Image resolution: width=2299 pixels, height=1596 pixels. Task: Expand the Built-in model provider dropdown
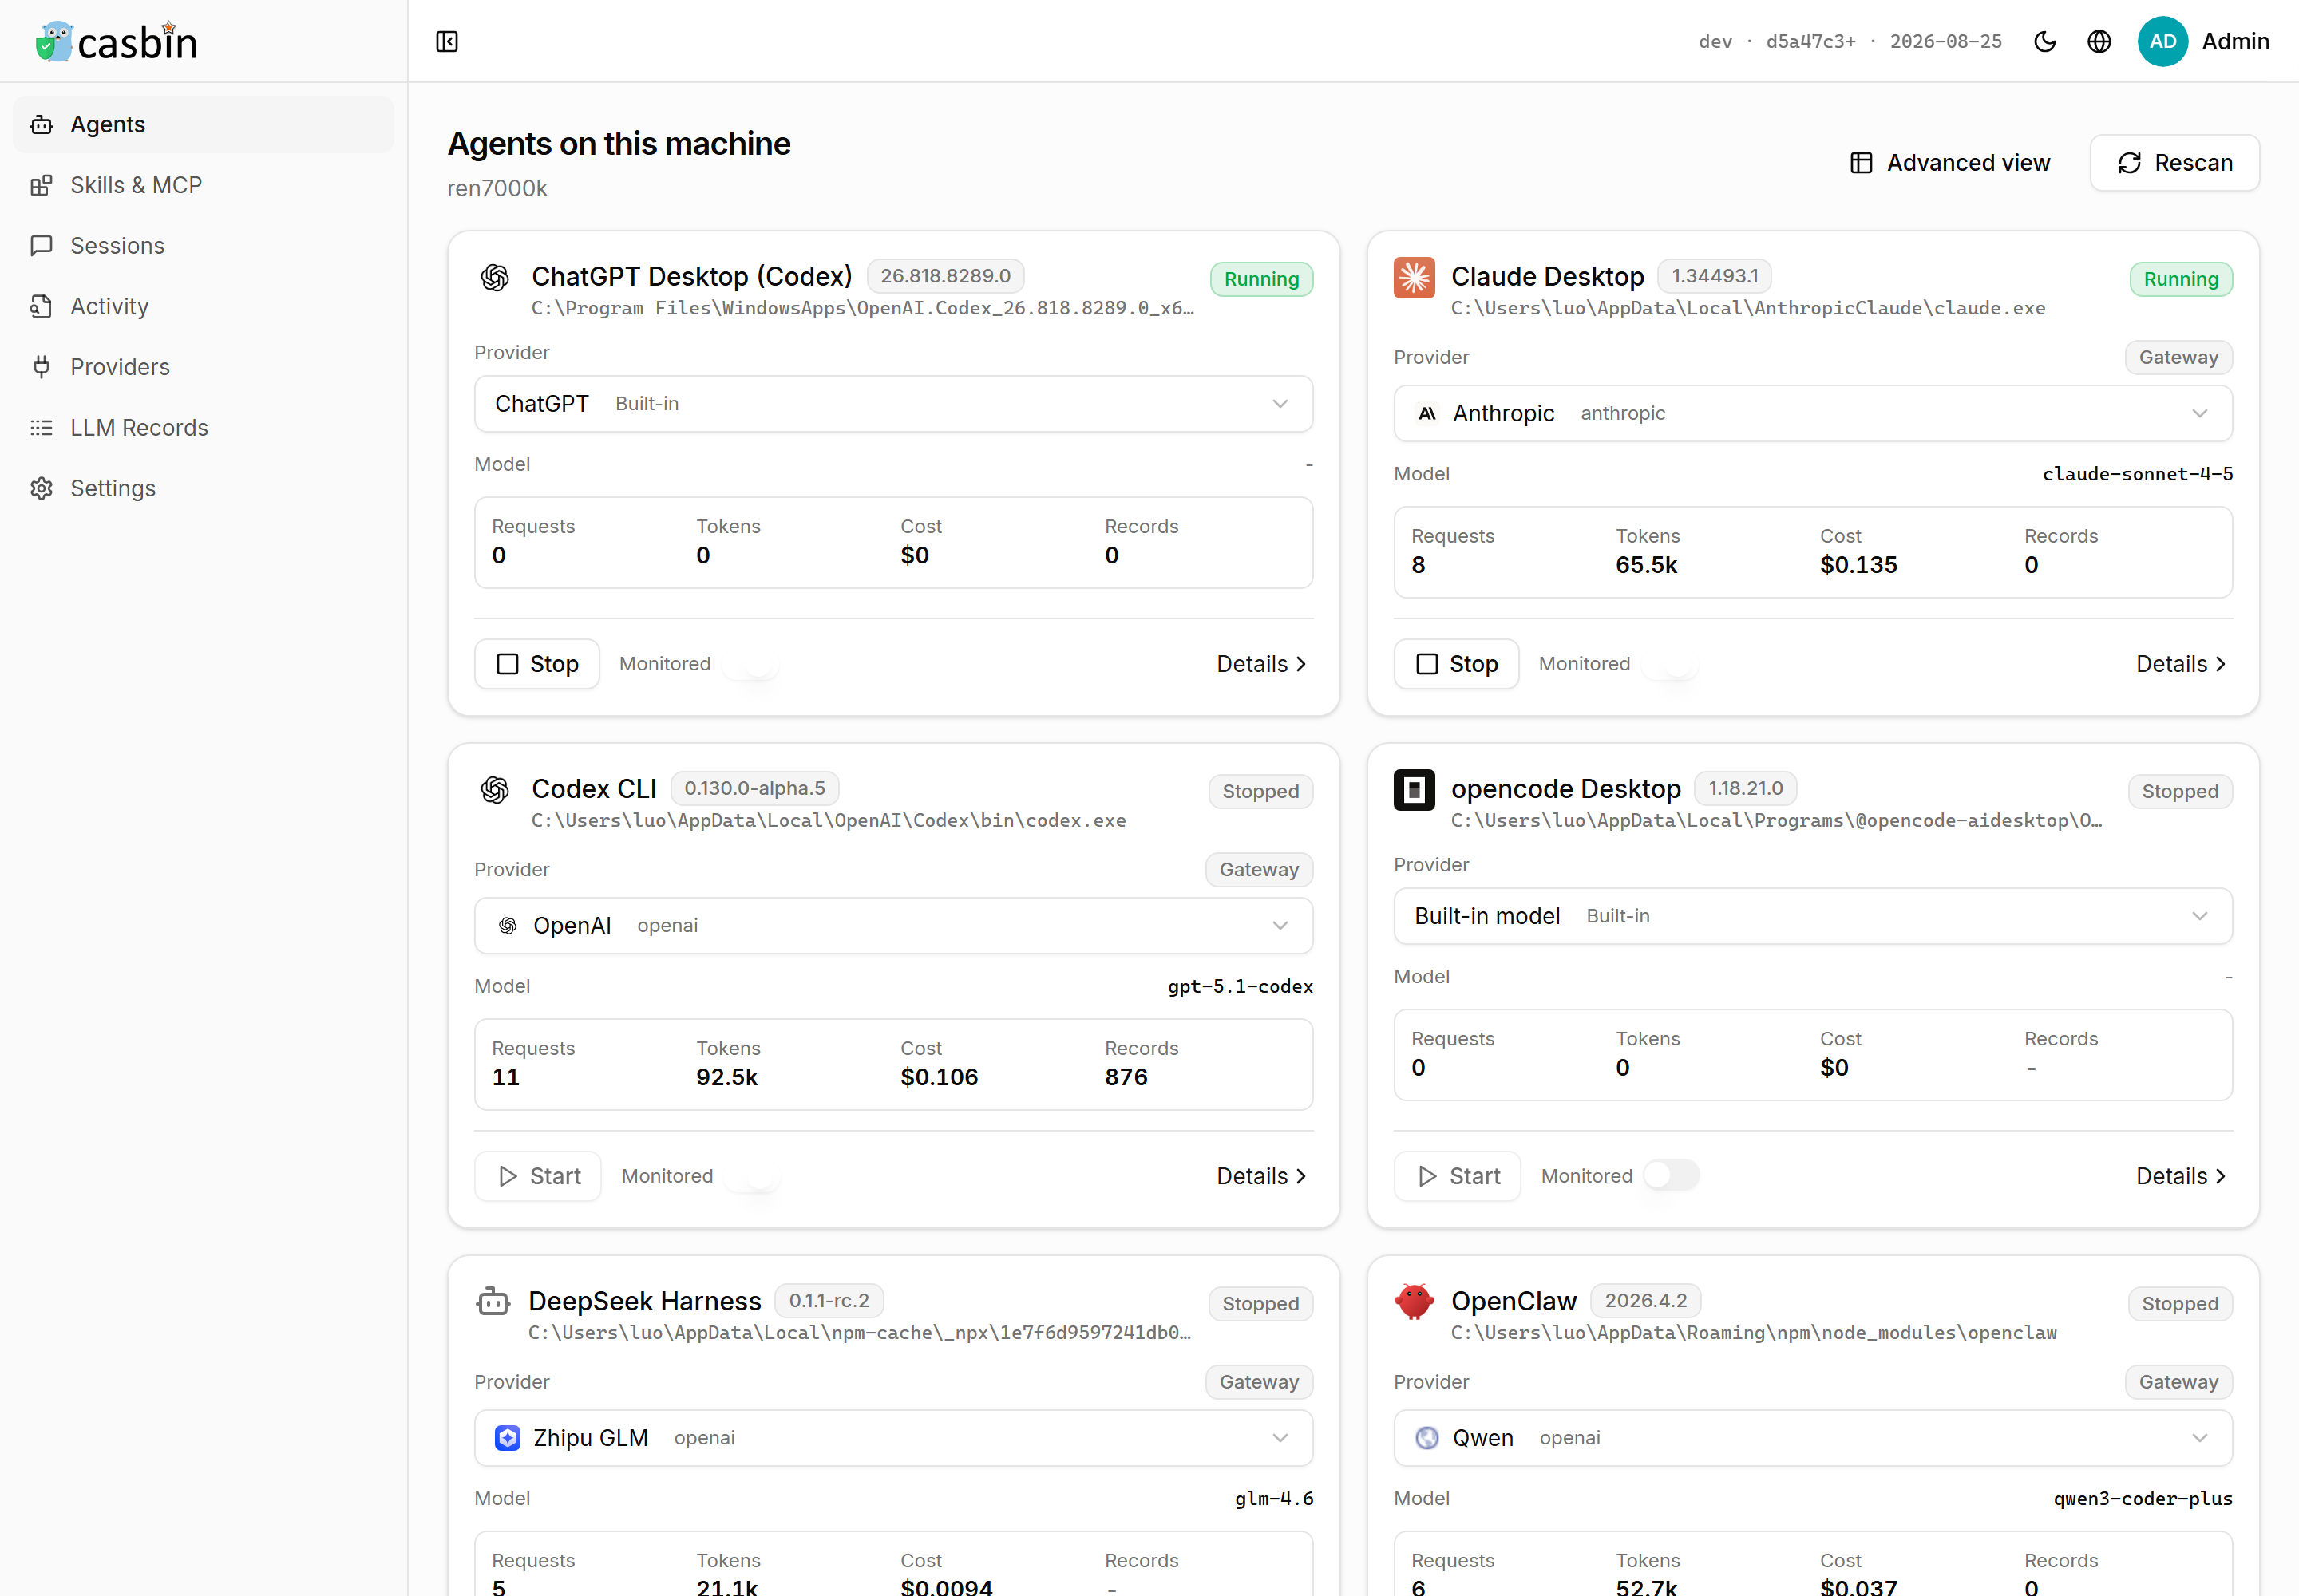coord(1813,916)
